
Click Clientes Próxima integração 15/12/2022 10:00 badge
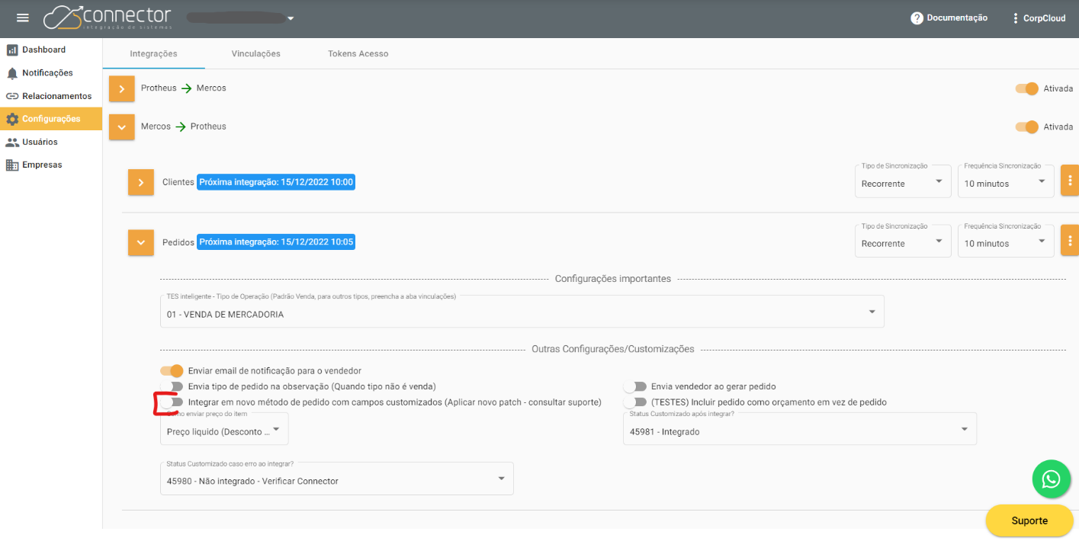(x=276, y=182)
